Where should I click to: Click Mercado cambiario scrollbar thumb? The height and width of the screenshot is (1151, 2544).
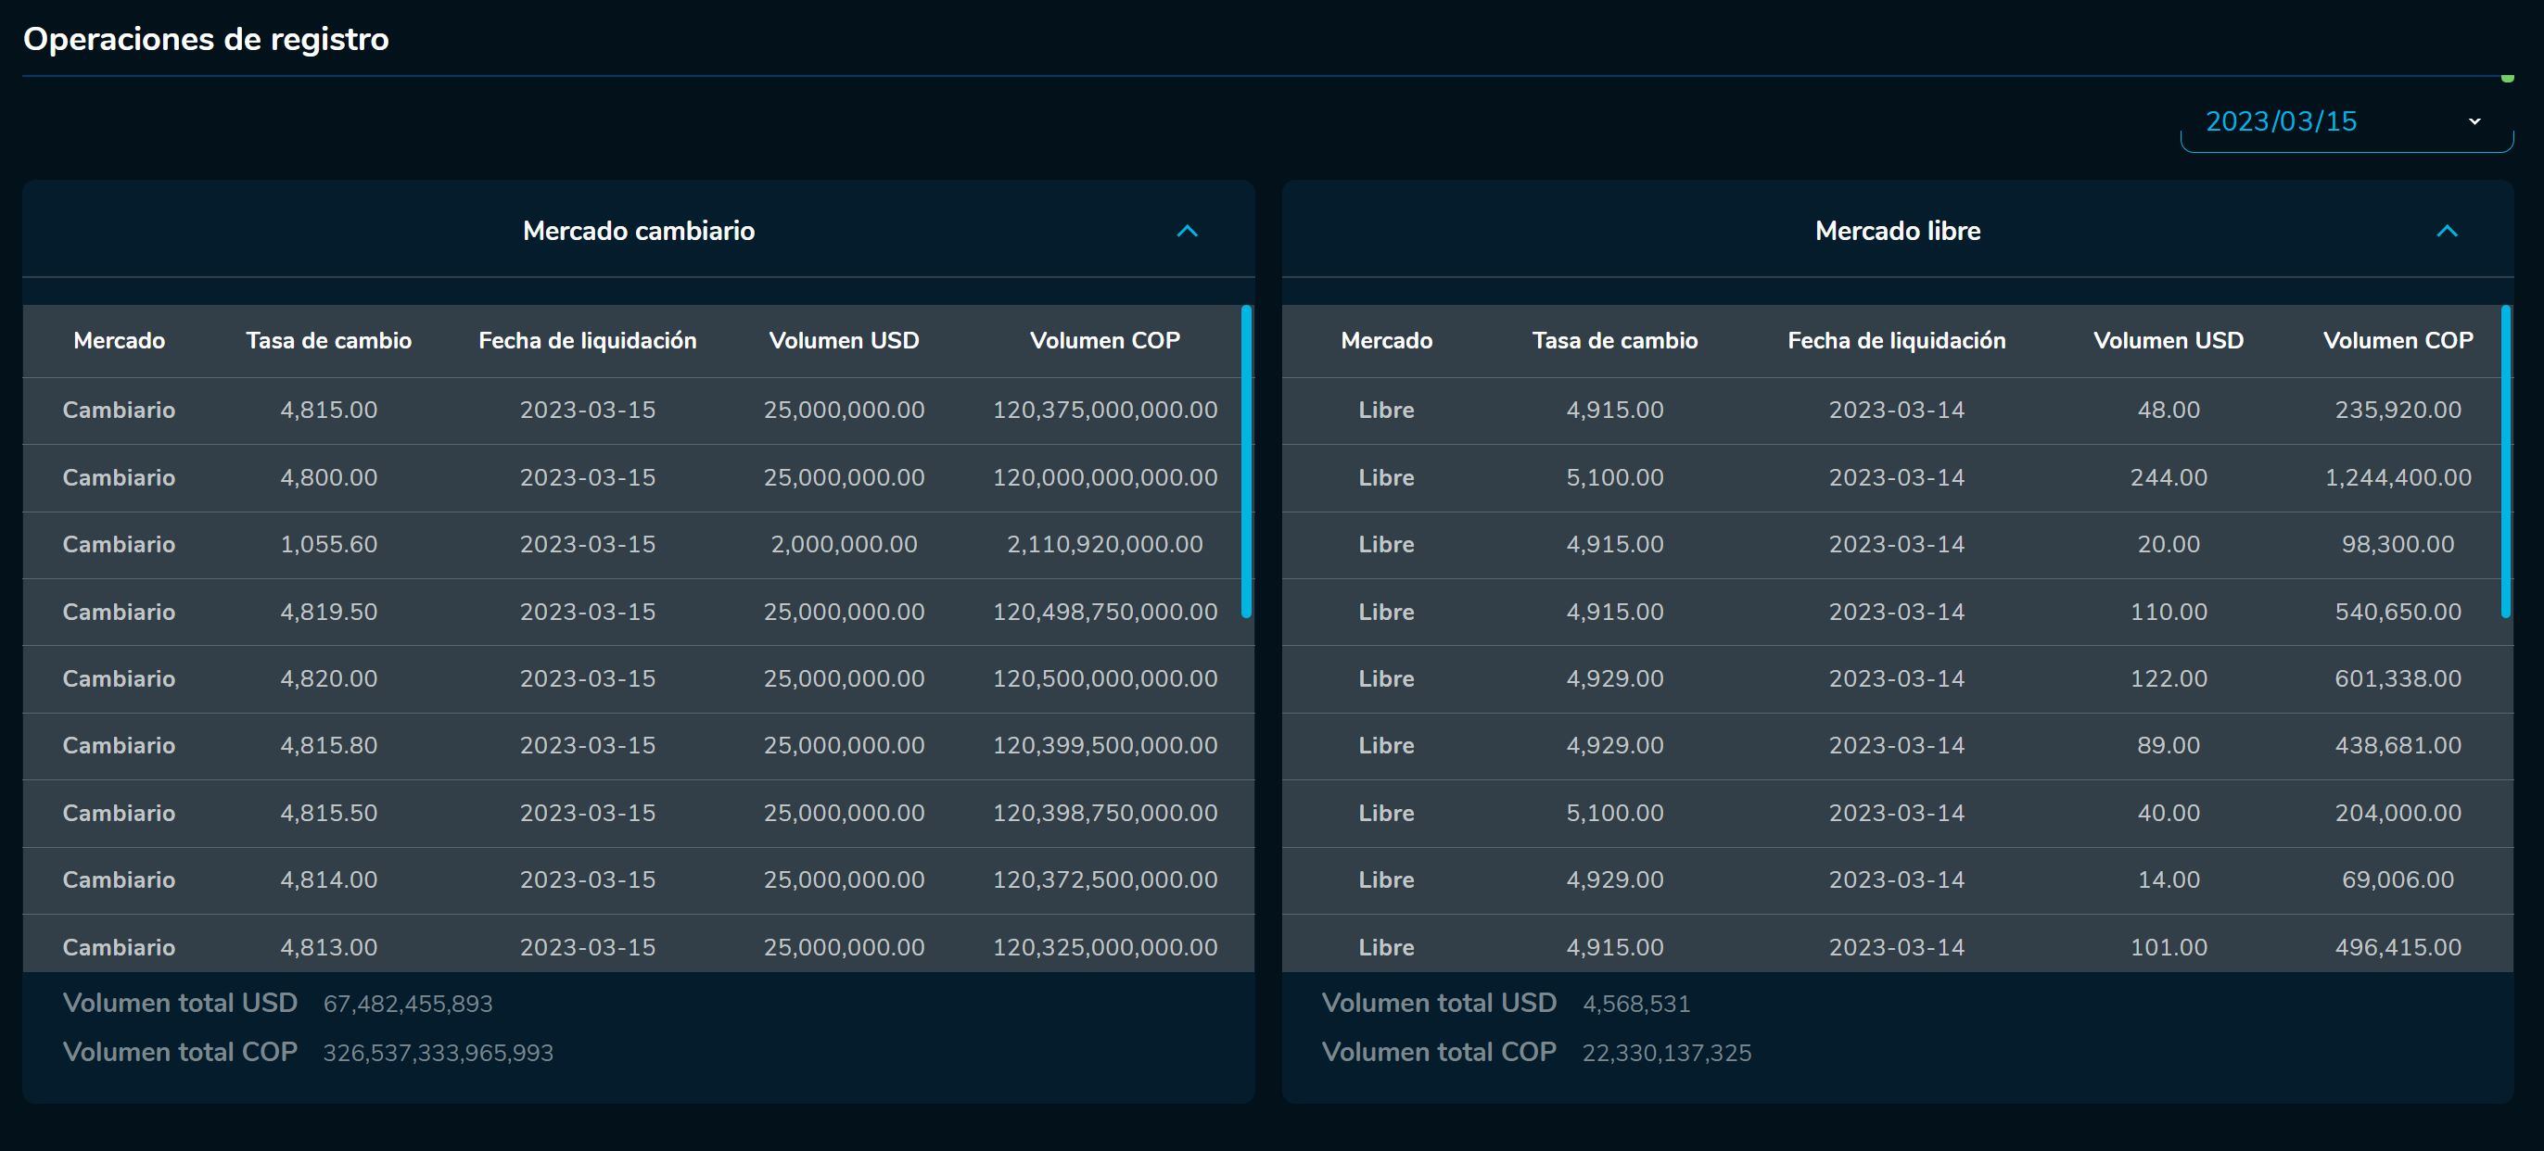(1246, 462)
